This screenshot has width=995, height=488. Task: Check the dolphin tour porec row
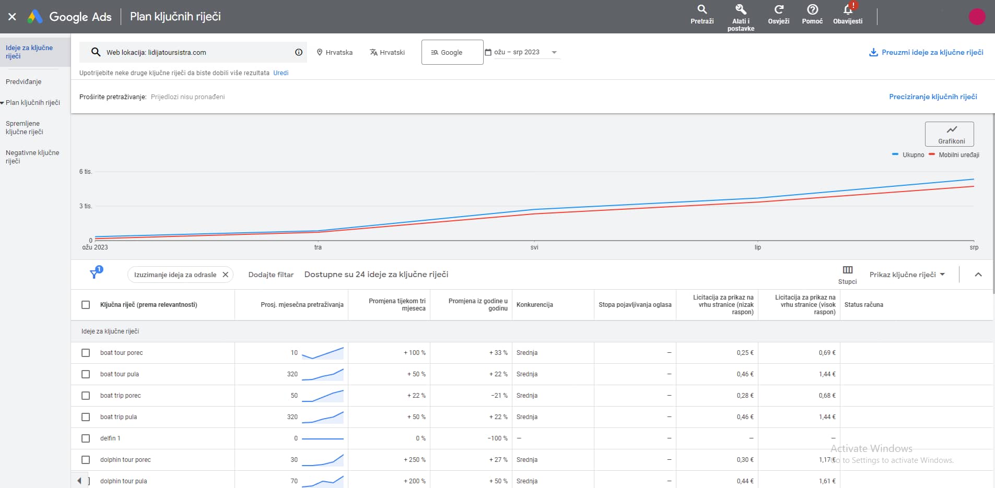[86, 460]
